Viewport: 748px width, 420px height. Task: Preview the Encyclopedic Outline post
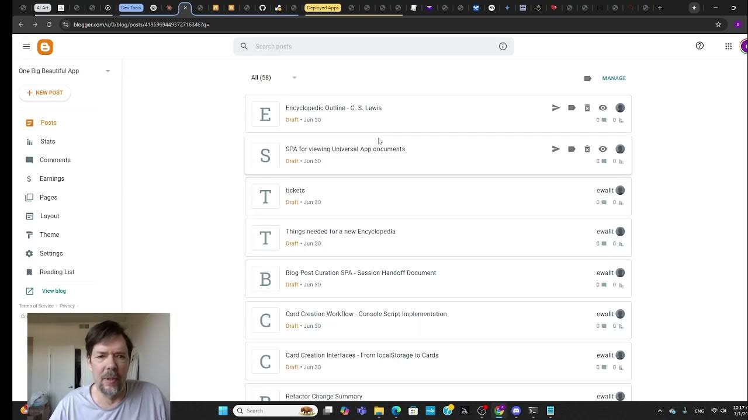point(602,108)
